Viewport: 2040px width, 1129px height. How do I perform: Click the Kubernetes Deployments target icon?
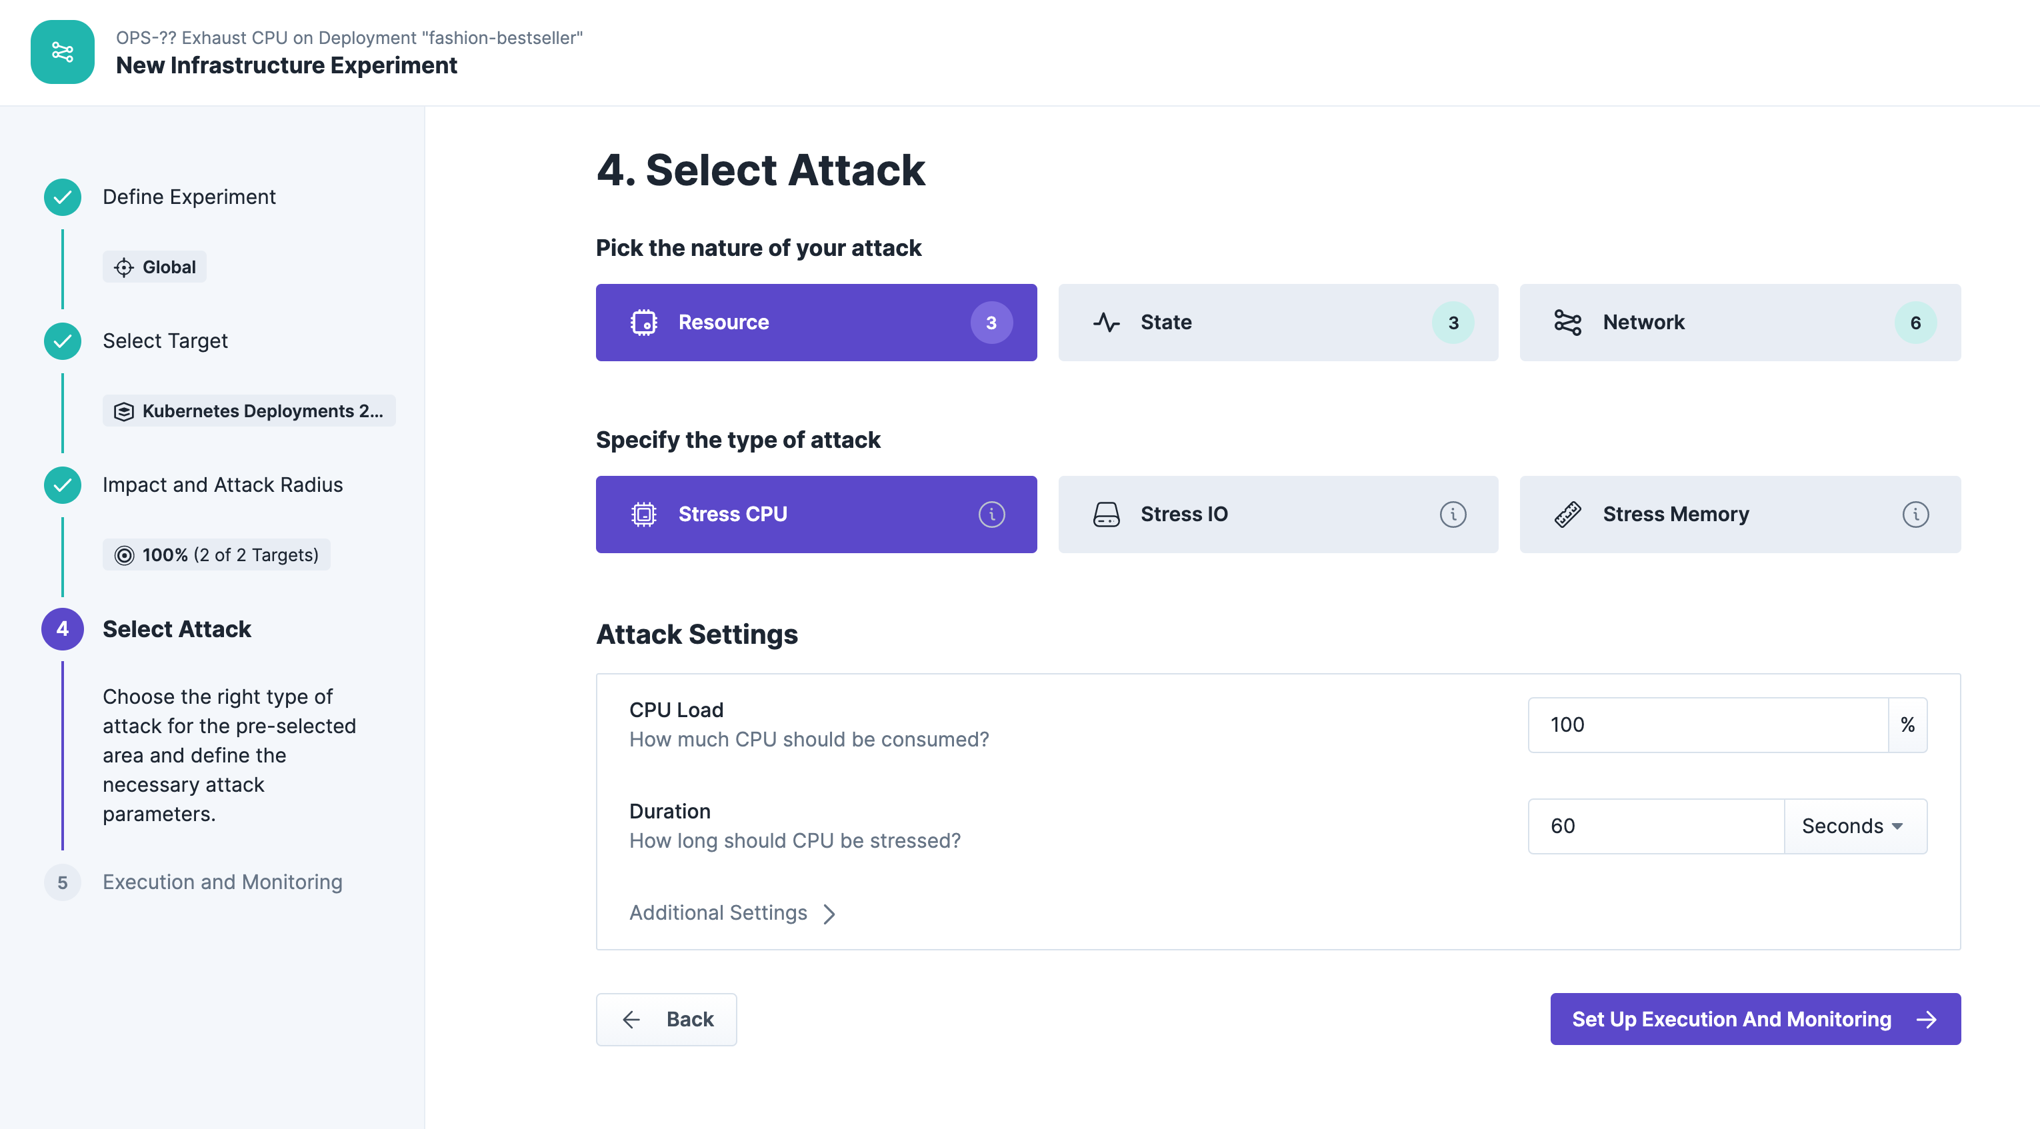[123, 412]
